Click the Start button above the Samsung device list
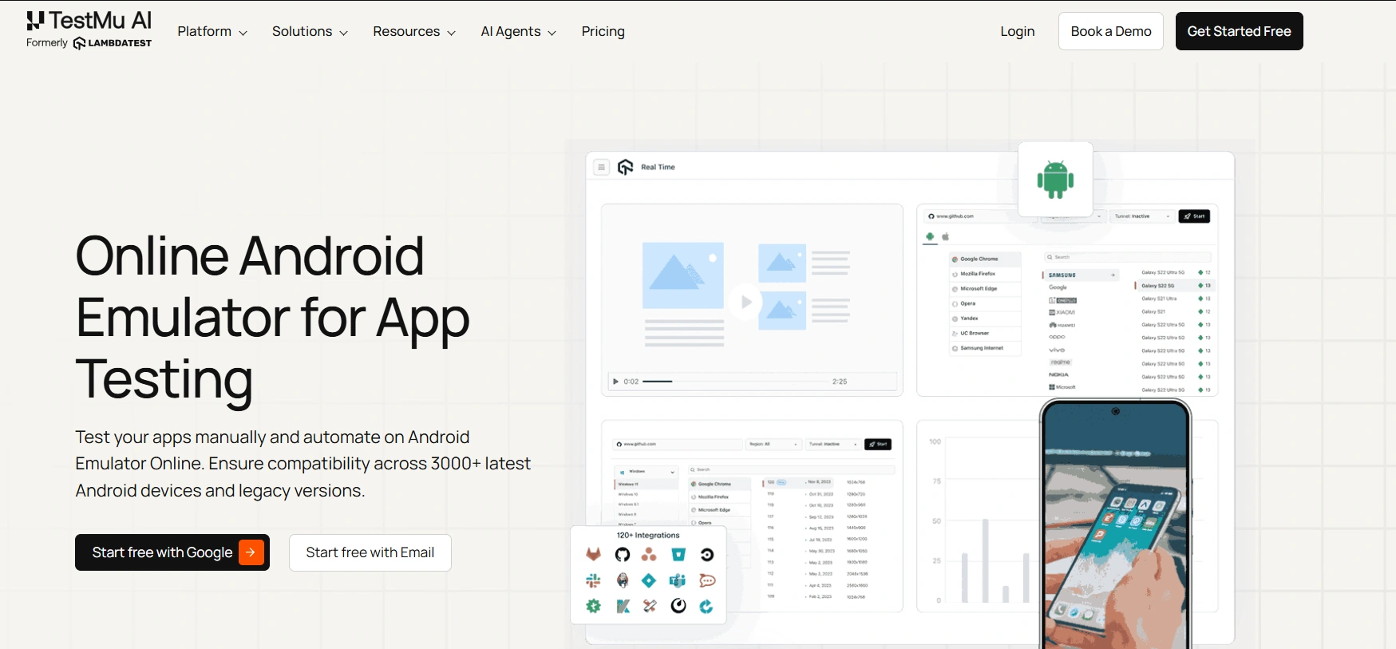1396x649 pixels. coord(1194,216)
